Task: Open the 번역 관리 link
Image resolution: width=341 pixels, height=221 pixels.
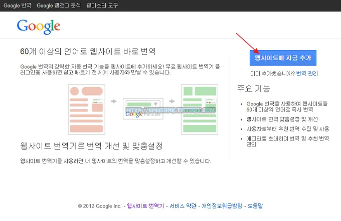Action: point(307,73)
